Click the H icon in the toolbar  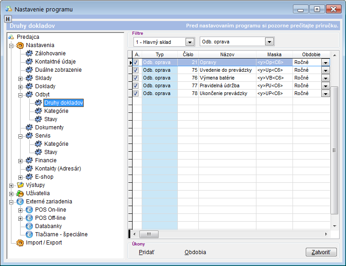[8, 19]
